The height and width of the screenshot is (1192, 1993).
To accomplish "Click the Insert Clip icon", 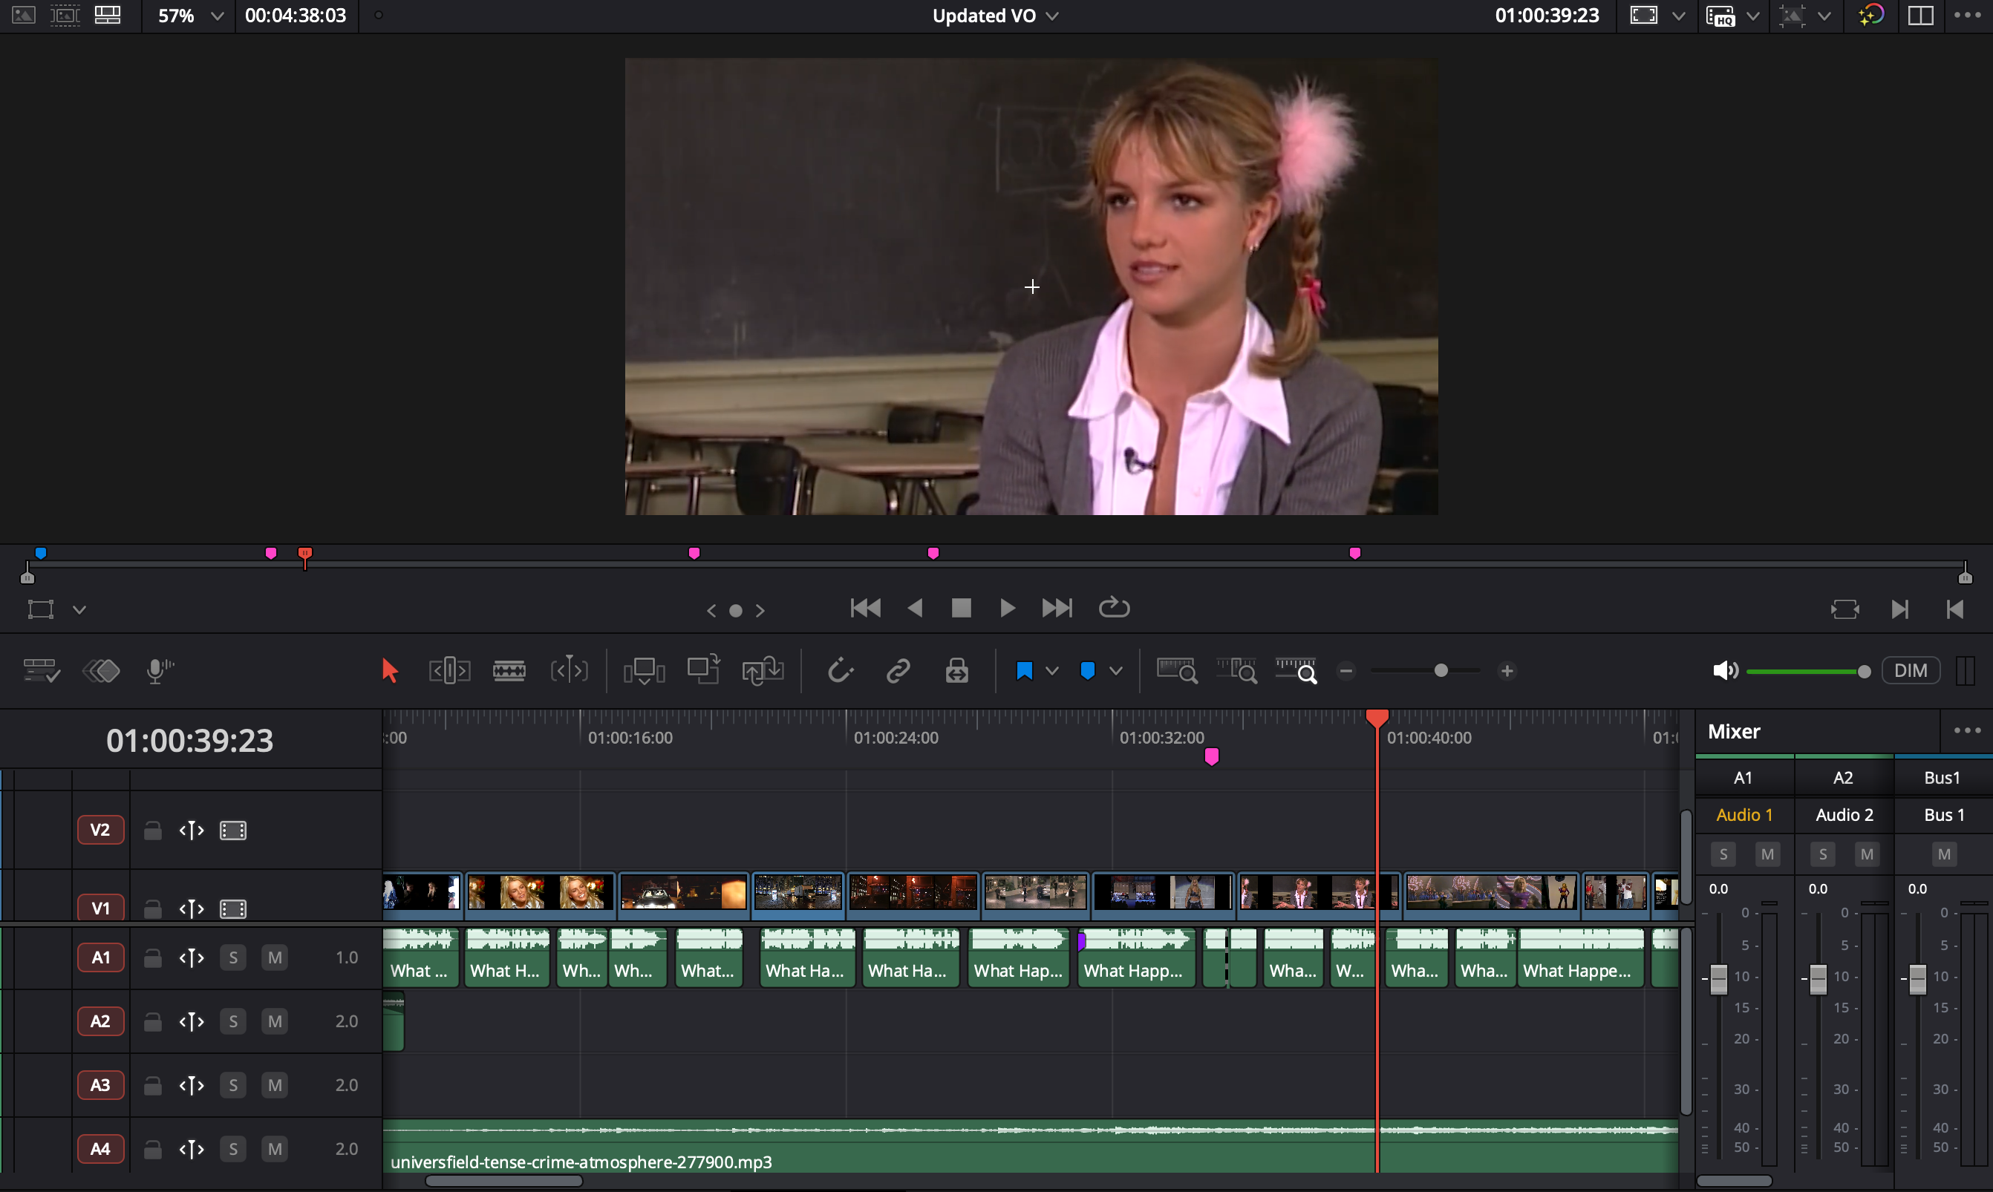I will coord(644,671).
